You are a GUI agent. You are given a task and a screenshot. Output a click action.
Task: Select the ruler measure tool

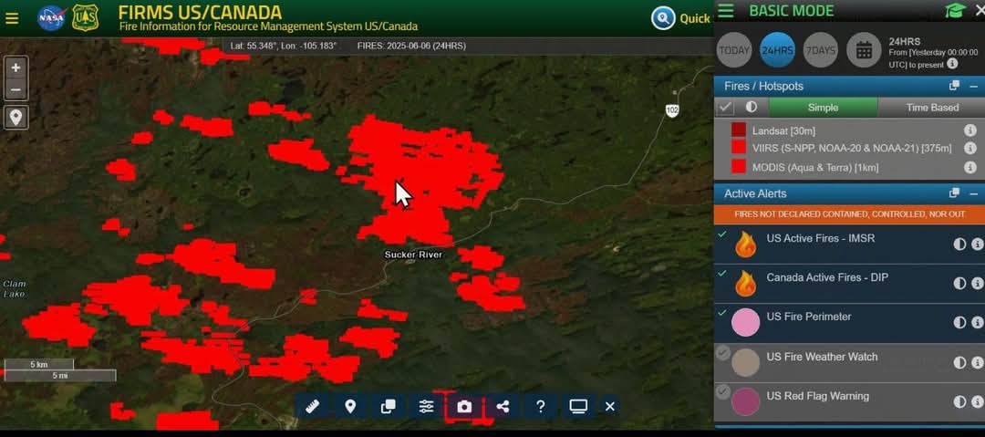pos(312,406)
